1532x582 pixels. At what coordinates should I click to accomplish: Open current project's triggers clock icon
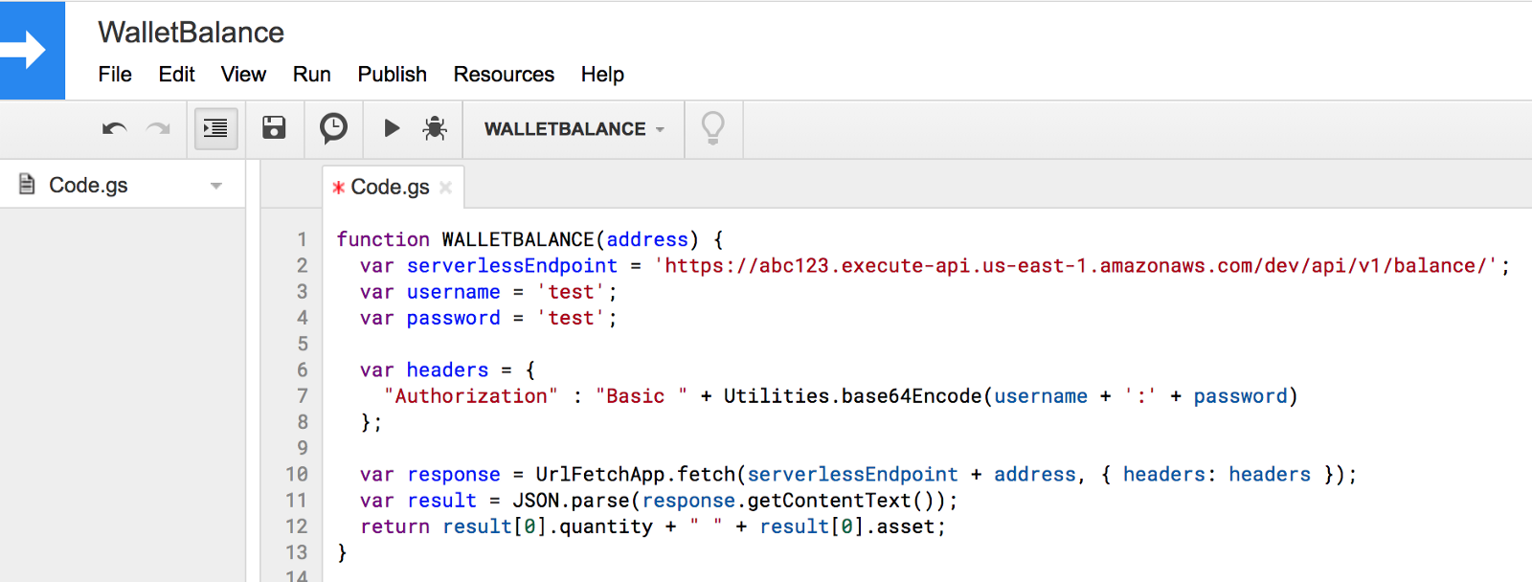[x=333, y=128]
